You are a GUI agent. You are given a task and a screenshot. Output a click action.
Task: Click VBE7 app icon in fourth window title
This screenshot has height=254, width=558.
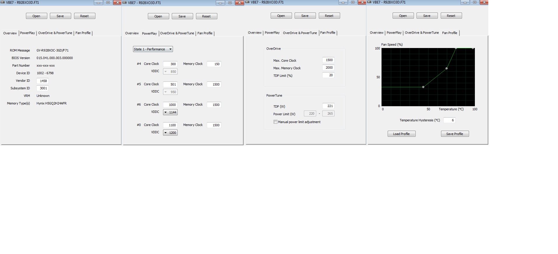tap(370, 2)
